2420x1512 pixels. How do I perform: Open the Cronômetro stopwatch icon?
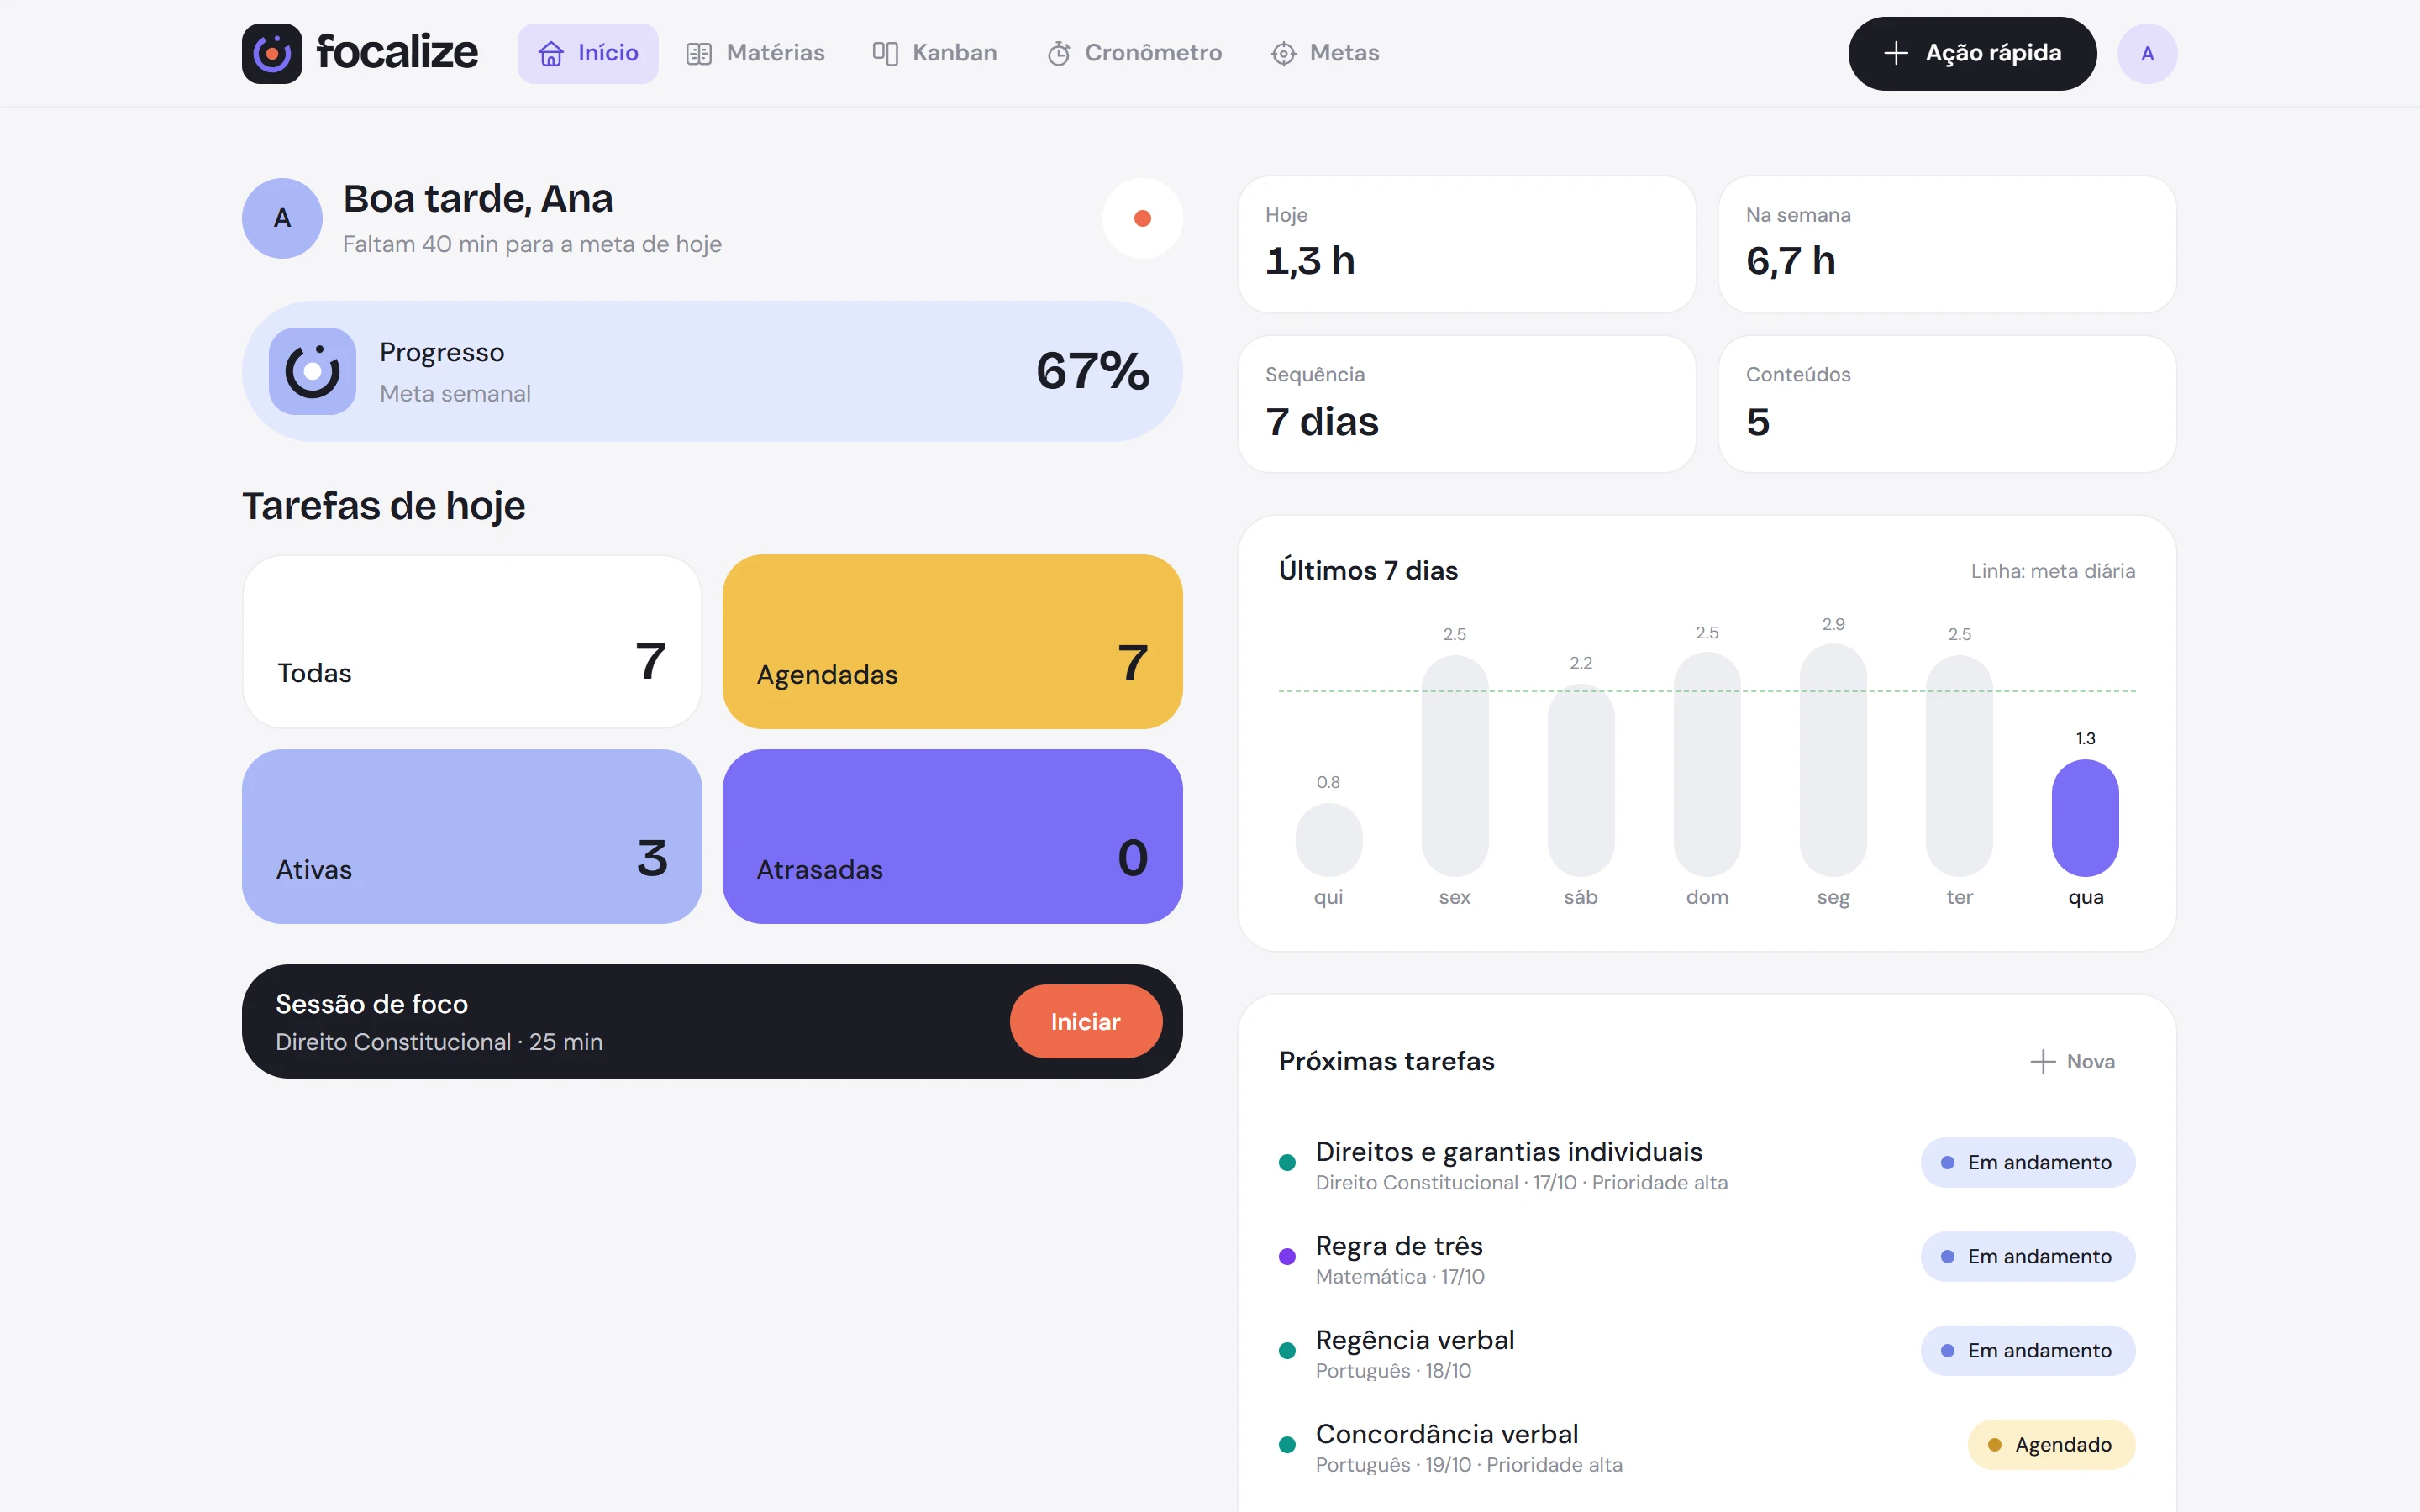point(1059,54)
